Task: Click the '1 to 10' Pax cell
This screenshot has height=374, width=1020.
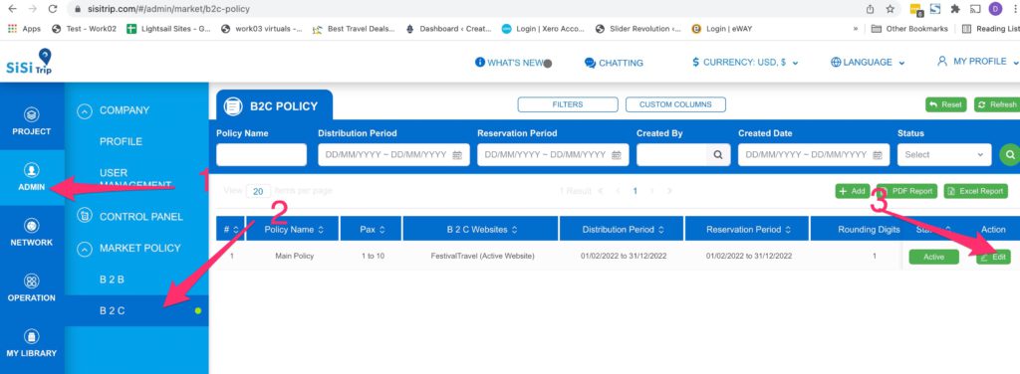Action: [x=373, y=256]
